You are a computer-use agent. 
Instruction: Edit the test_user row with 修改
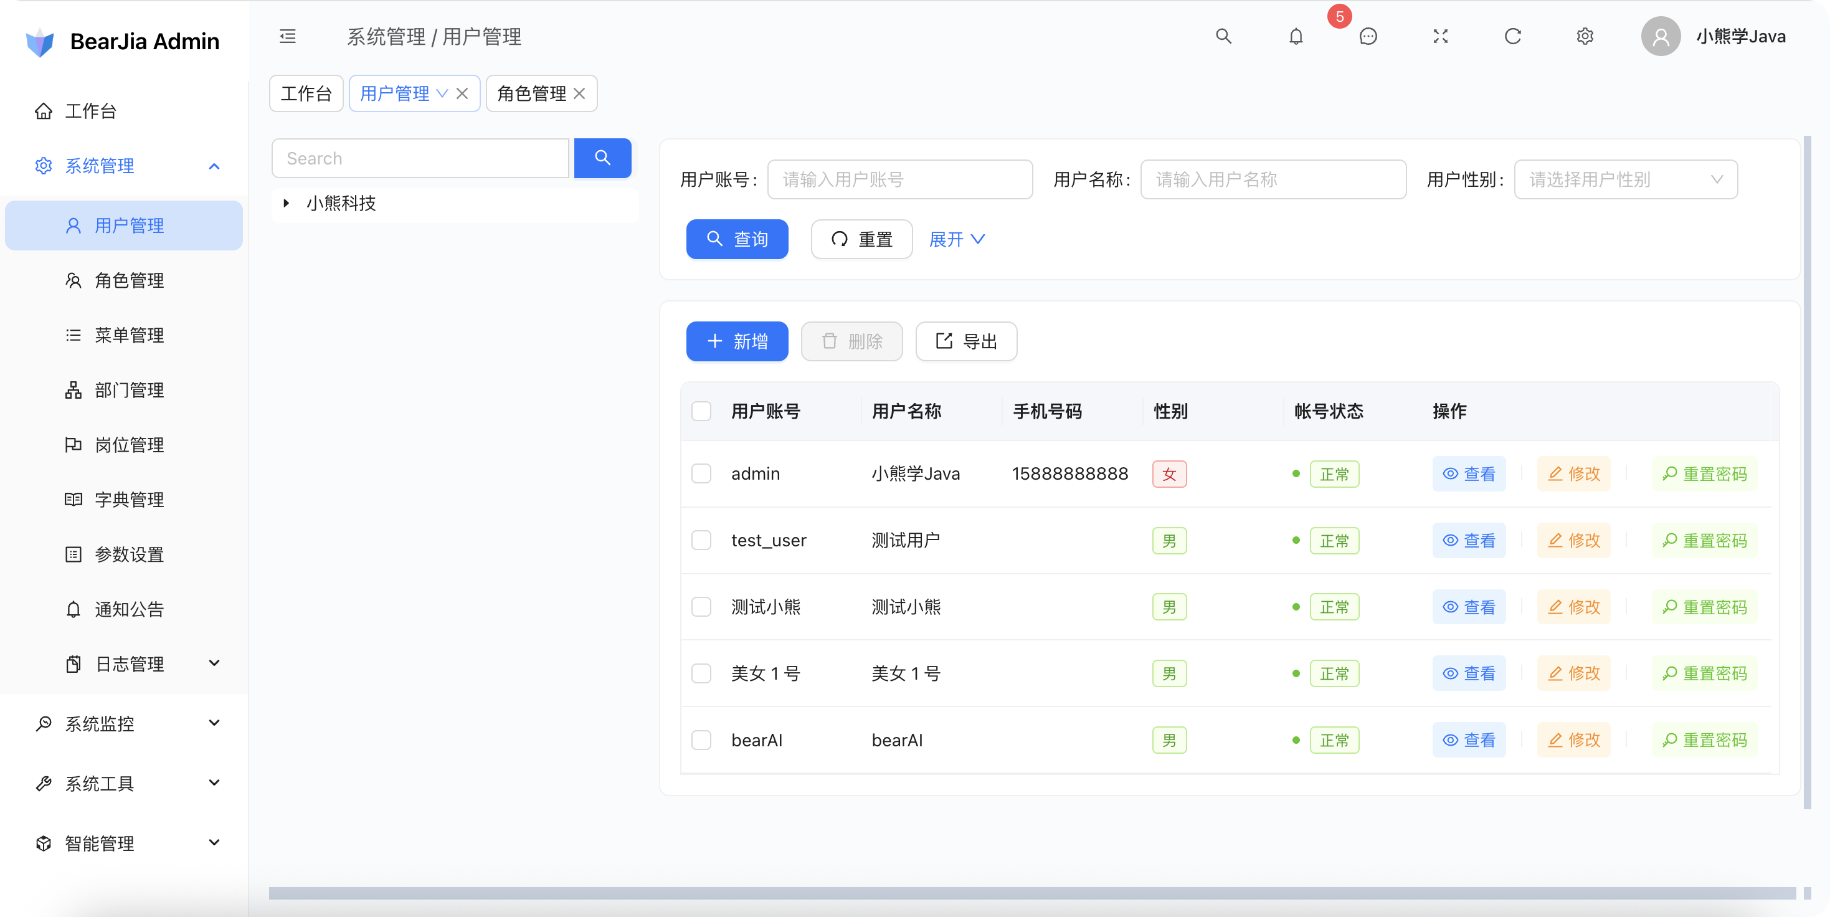pyautogui.click(x=1573, y=541)
